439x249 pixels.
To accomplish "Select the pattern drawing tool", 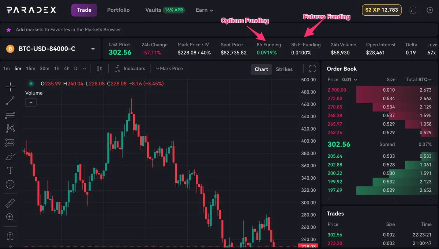I will (x=10, y=129).
